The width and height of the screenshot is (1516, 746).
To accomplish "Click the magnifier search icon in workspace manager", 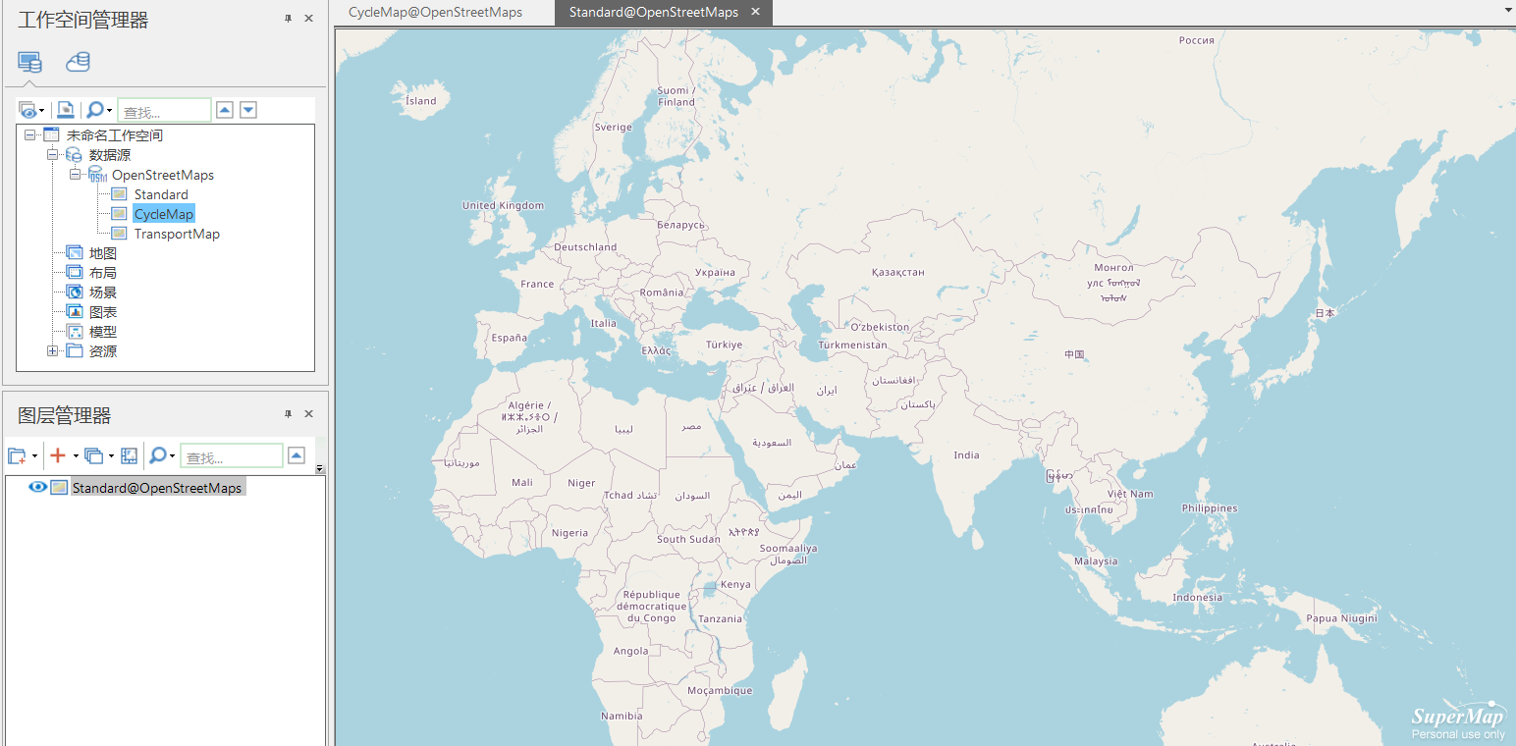I will [94, 110].
